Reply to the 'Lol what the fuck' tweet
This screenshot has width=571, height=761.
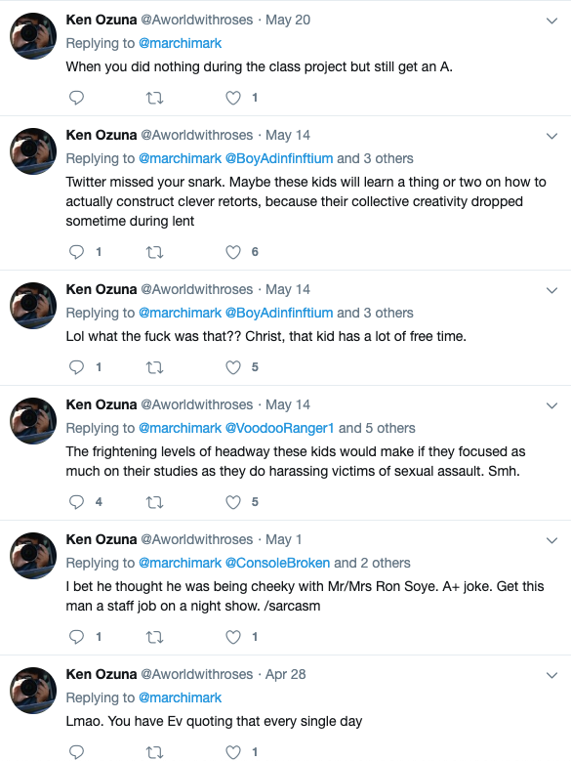pos(76,367)
